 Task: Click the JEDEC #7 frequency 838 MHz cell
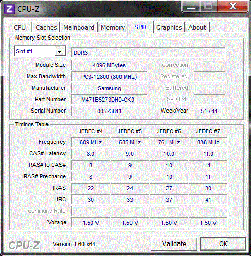tap(208, 142)
